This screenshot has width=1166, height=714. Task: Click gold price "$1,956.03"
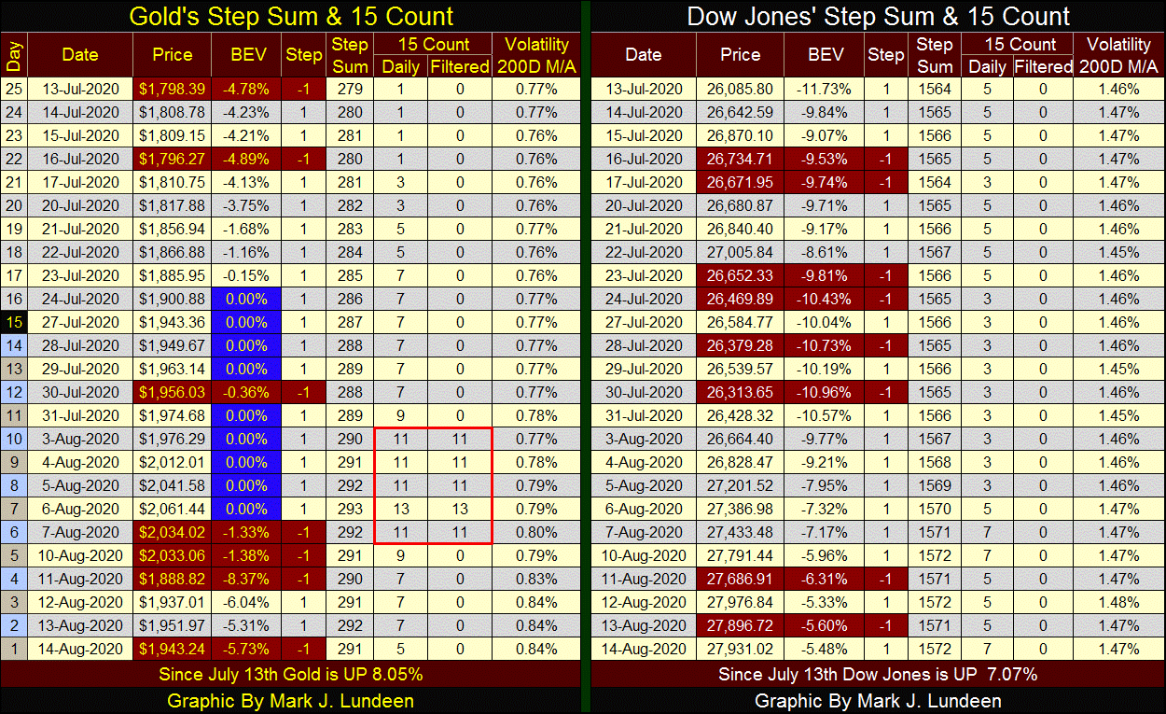tap(173, 392)
